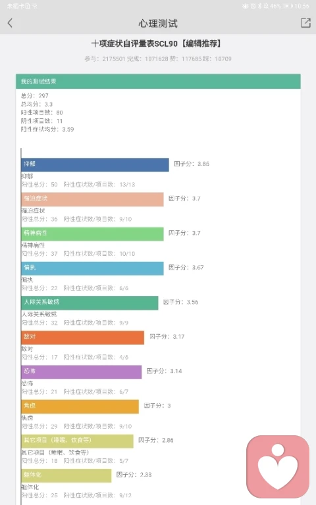Tap the participation stats line
Viewport: 316px width, 505px height.
point(158,59)
